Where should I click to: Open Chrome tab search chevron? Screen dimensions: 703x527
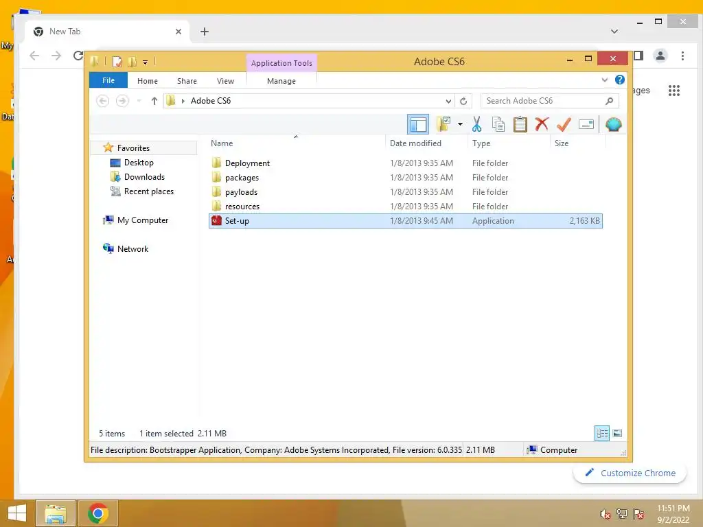pyautogui.click(x=614, y=32)
